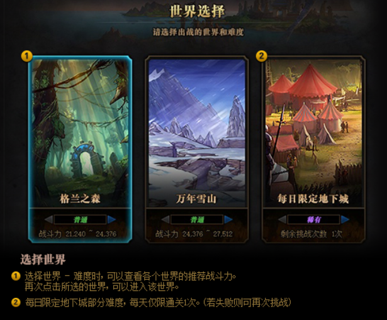Click yellow bullet 1 in the explanation list

click(x=16, y=276)
